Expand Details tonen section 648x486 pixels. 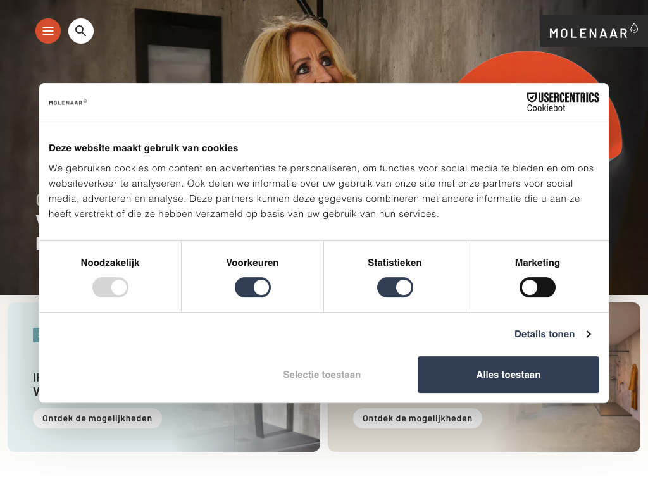pyautogui.click(x=544, y=334)
